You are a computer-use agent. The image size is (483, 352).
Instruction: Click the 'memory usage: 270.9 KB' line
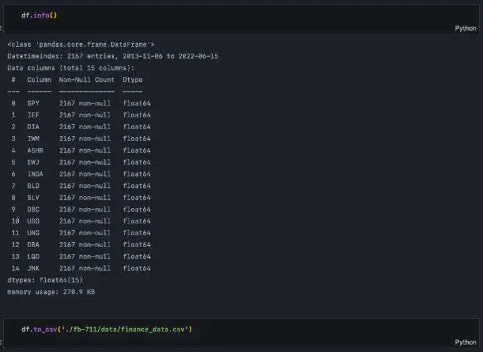point(51,292)
